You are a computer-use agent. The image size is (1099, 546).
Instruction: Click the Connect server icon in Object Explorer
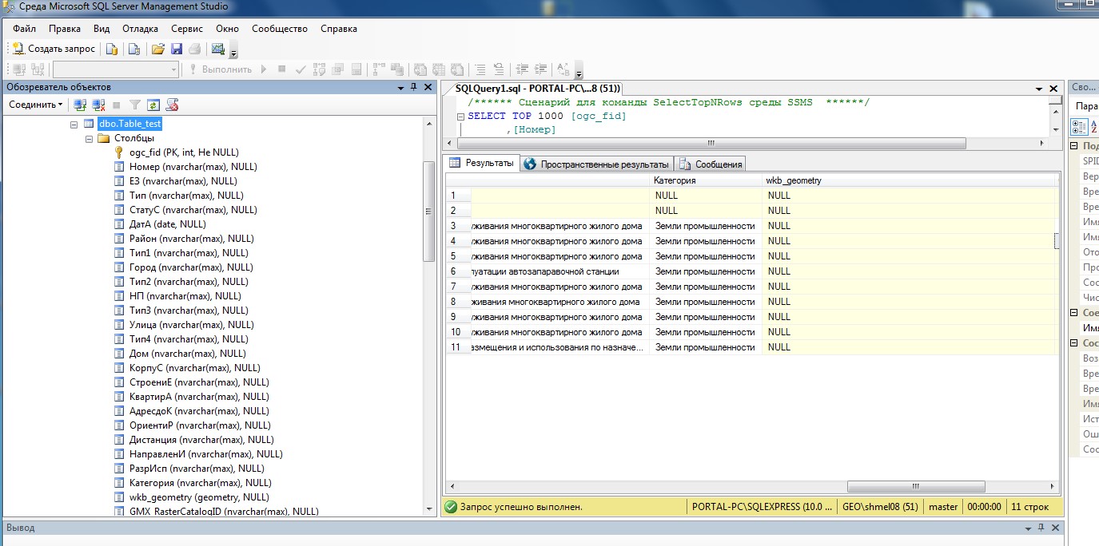coord(81,104)
